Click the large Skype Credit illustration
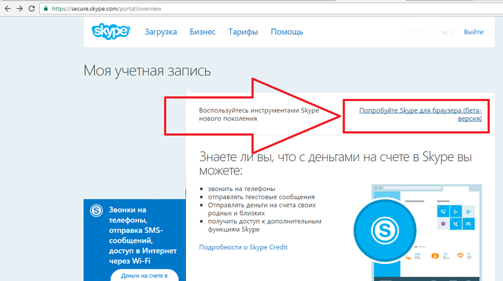Screen dimensions: 503x281 coord(418,232)
